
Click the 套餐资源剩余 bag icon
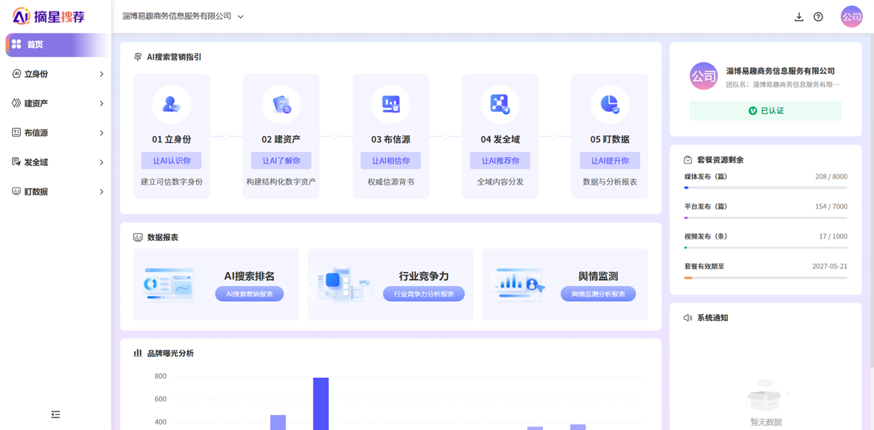[688, 160]
